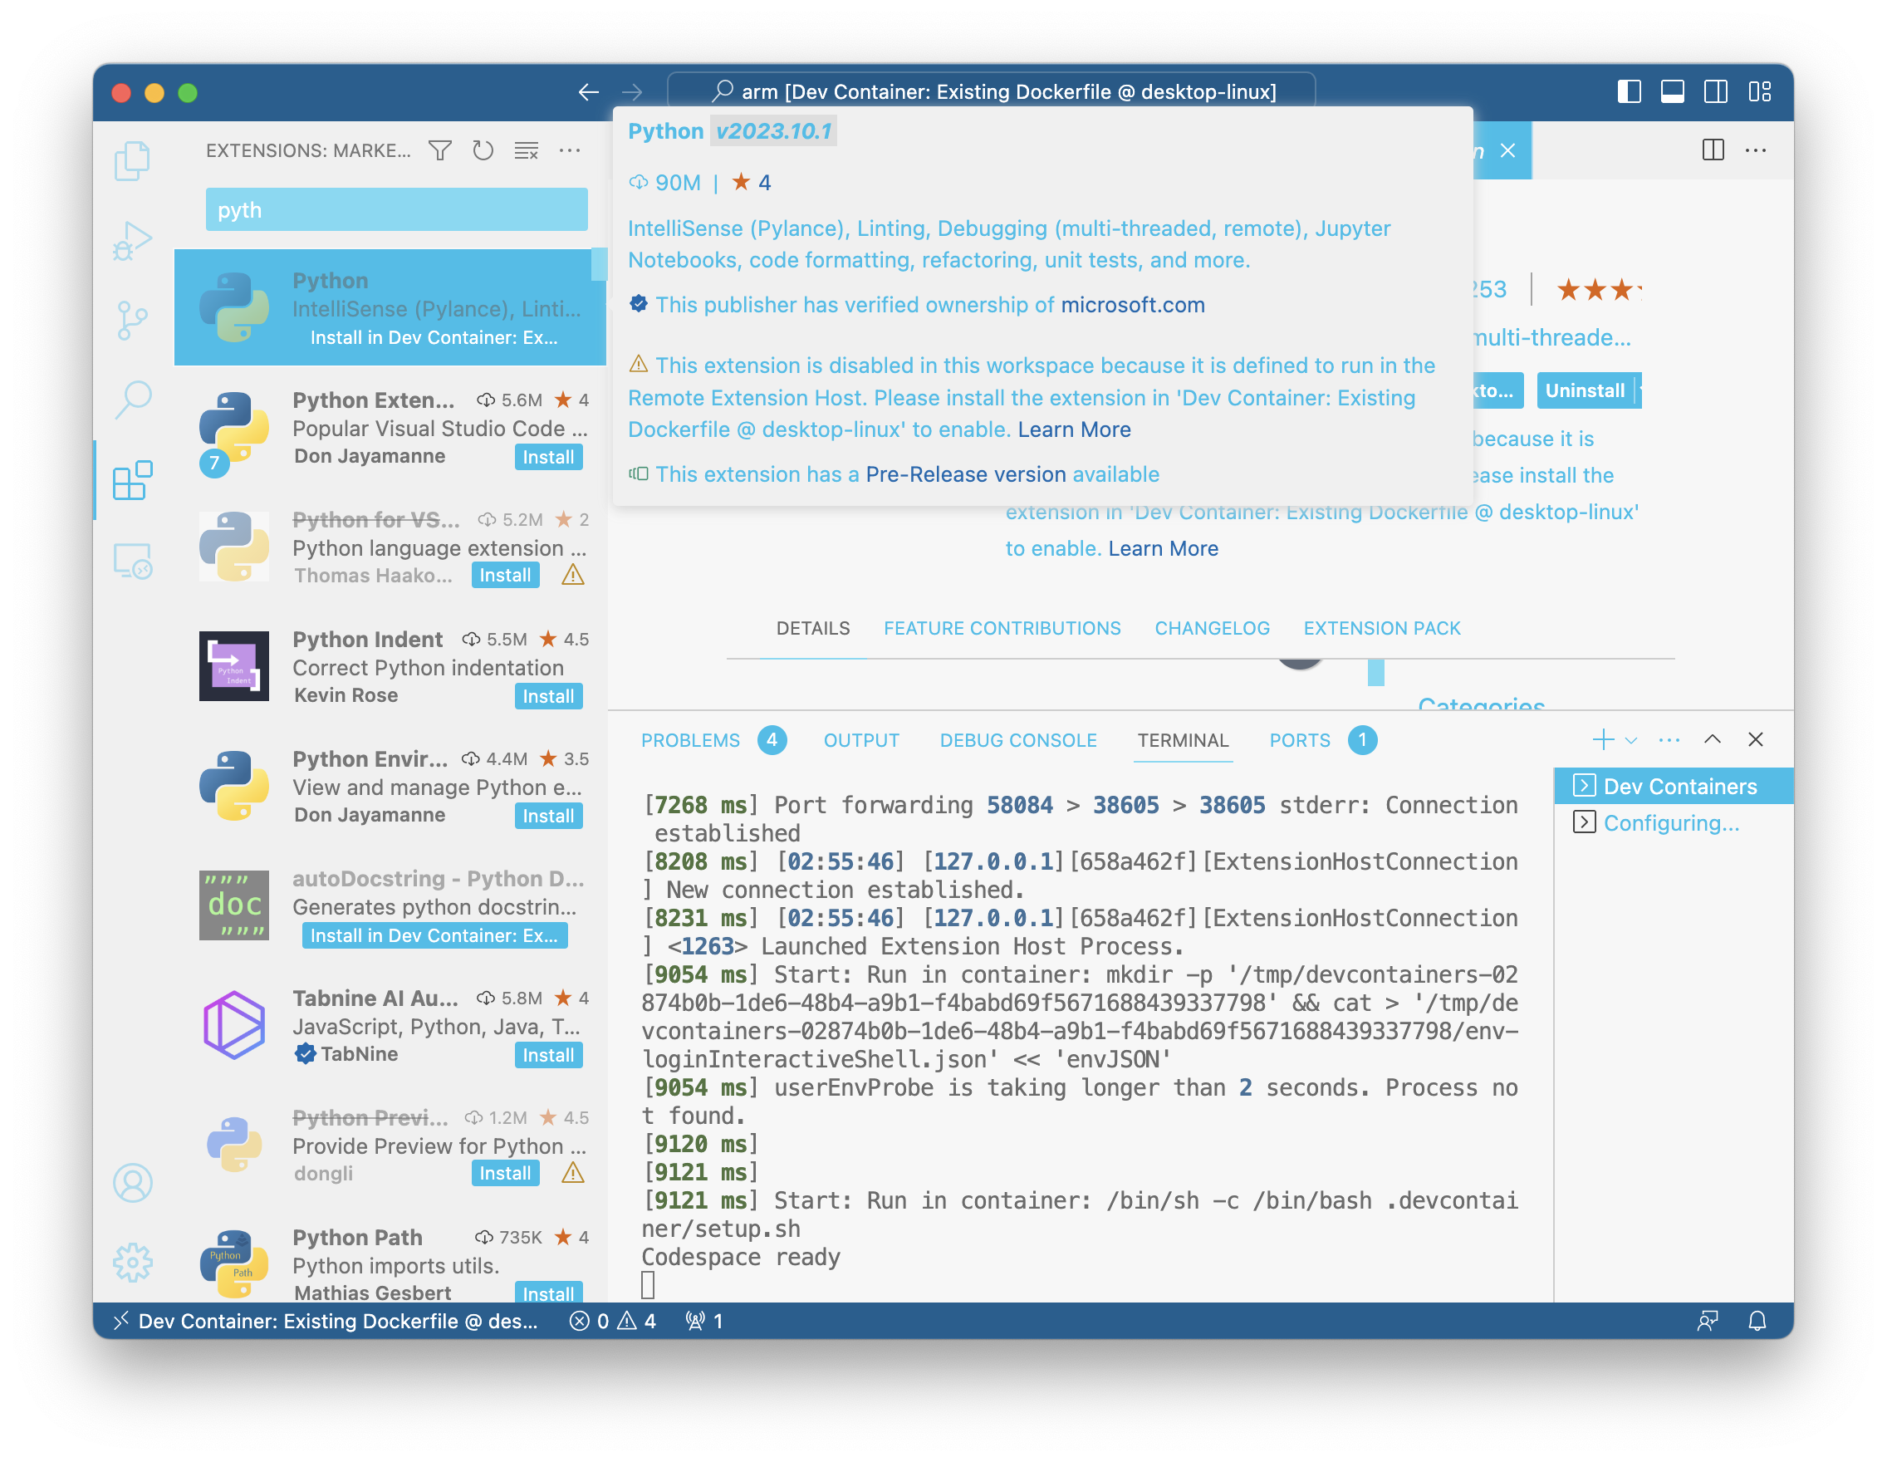Screen dimensions: 1887x1462
Task: Open the Run and Debug view
Action: point(131,240)
